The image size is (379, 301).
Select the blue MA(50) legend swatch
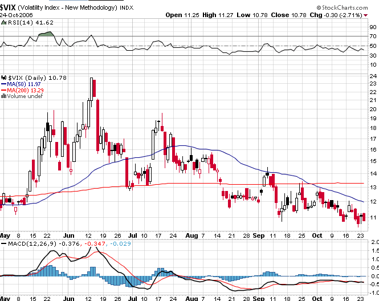pyautogui.click(x=3, y=84)
